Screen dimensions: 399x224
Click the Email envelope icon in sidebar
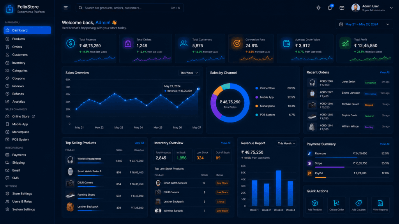(7, 170)
